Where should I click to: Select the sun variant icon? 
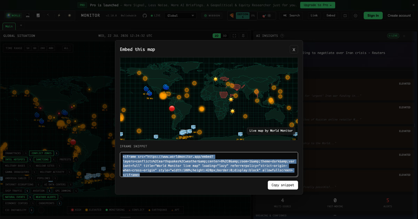click(69, 15)
